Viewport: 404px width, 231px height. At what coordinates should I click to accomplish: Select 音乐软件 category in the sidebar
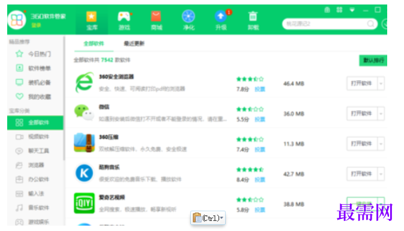pos(35,208)
